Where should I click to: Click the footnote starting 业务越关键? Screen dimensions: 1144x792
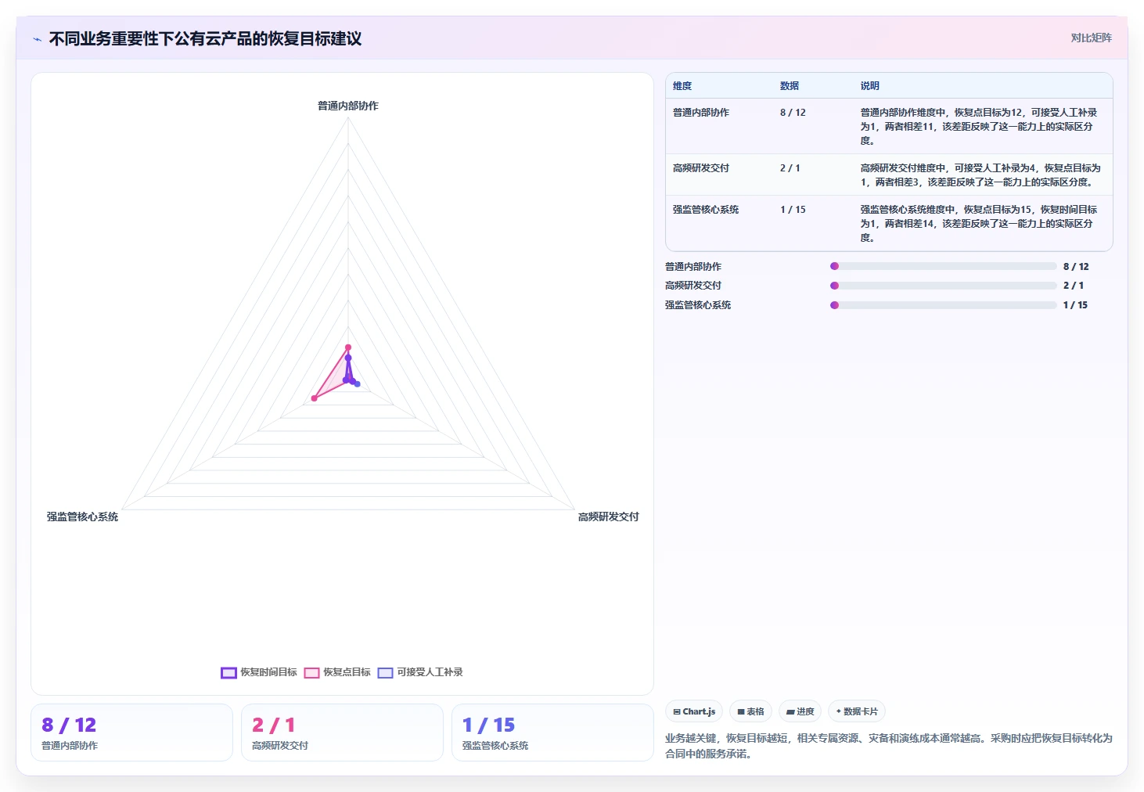(889, 746)
